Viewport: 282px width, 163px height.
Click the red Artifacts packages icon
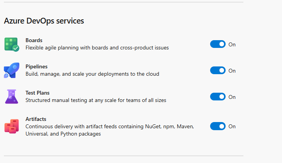12,126
